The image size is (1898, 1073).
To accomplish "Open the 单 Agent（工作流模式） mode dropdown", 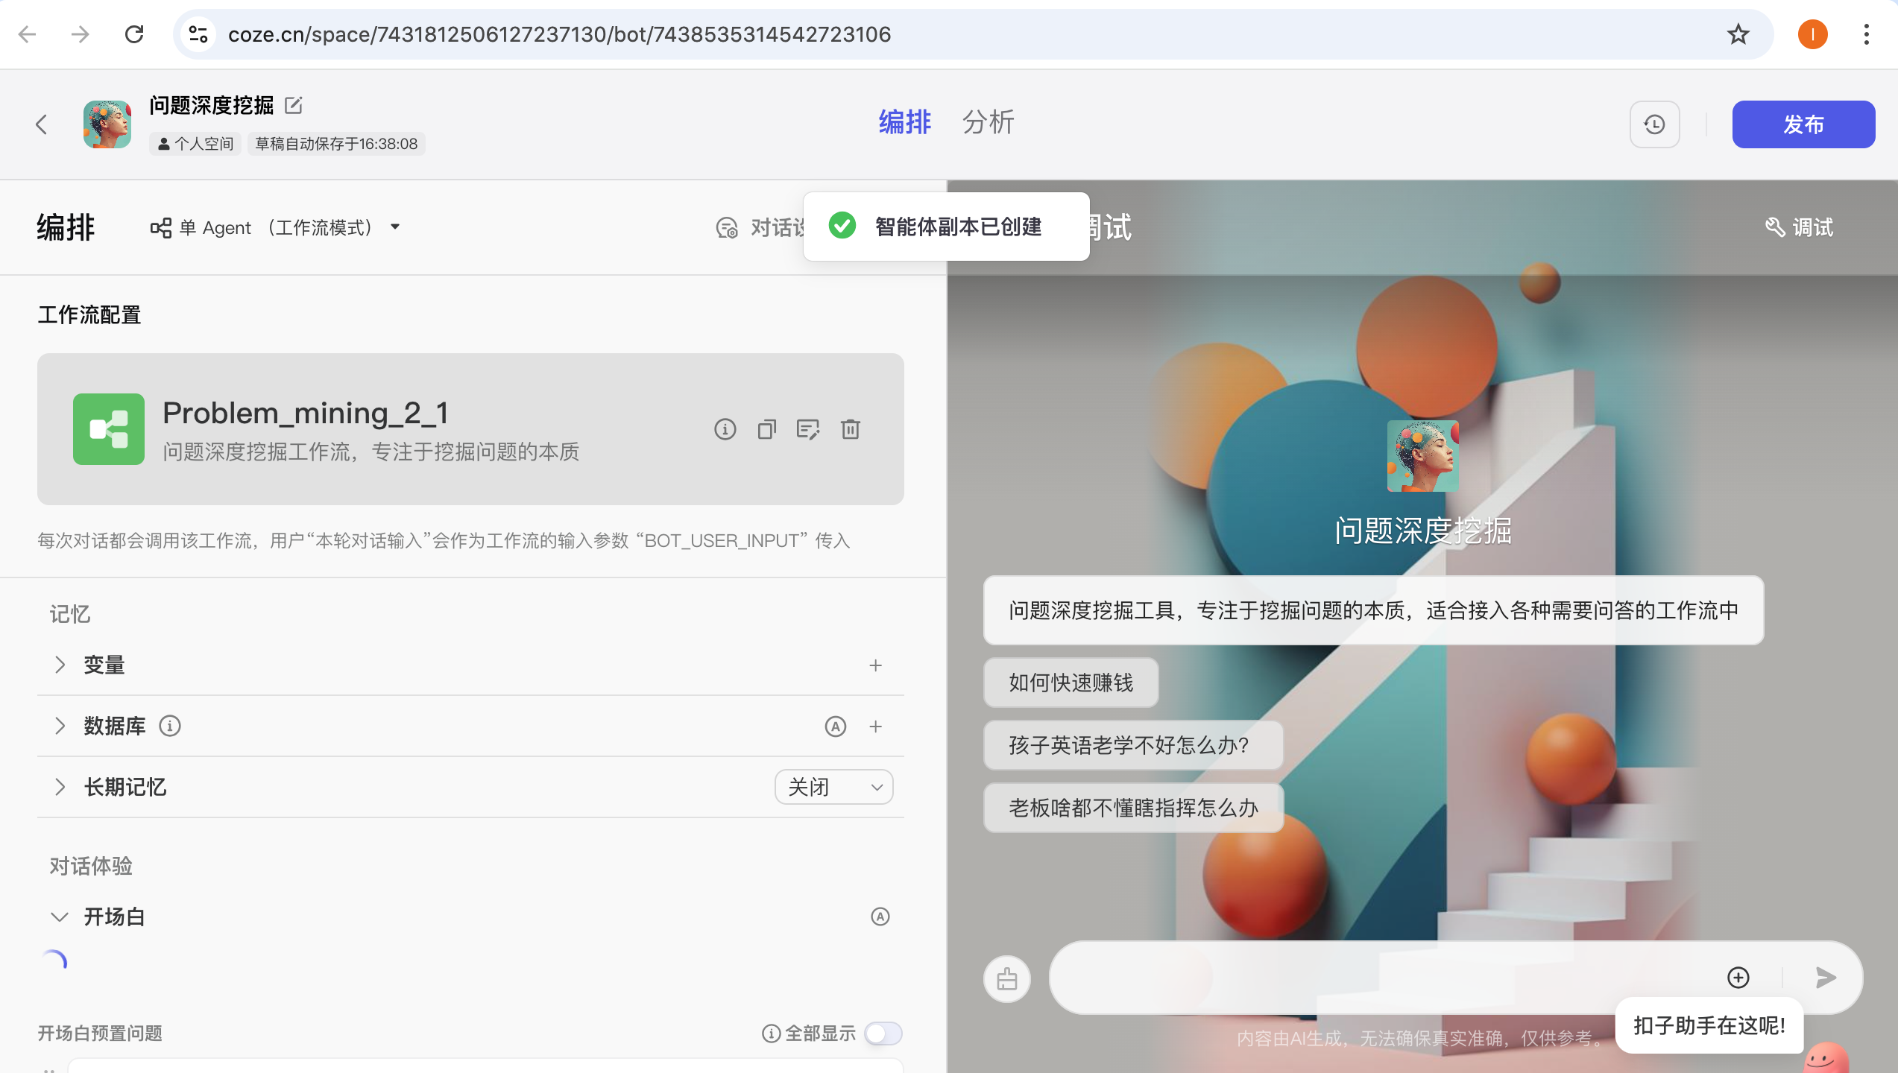I will (x=275, y=227).
